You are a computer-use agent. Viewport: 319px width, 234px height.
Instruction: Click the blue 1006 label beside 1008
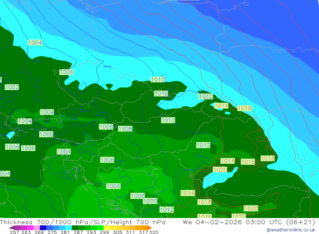[x=106, y=127]
